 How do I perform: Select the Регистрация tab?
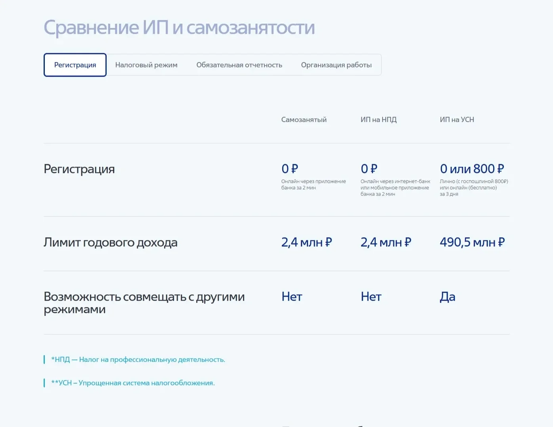coord(75,65)
